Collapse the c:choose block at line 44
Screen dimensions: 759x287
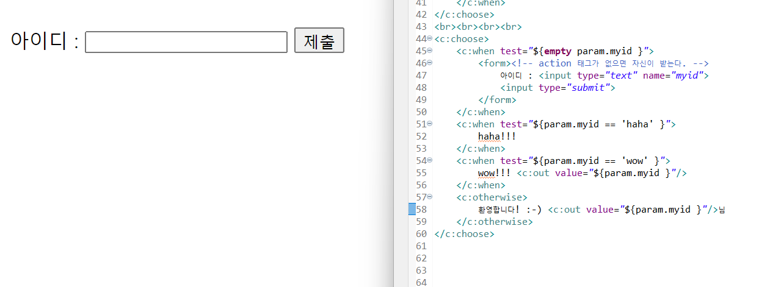pyautogui.click(x=430, y=38)
